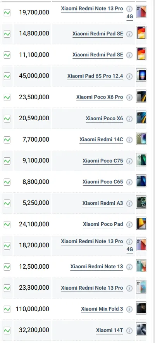
Task: View chart for the 8,800,000 Poco C65 row
Action: pyautogui.click(x=7, y=182)
